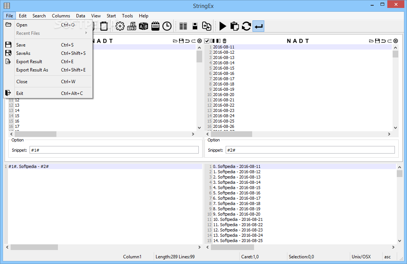407x264 pixels.
Task: Click the columns layout toolbar icon
Action: click(183, 26)
